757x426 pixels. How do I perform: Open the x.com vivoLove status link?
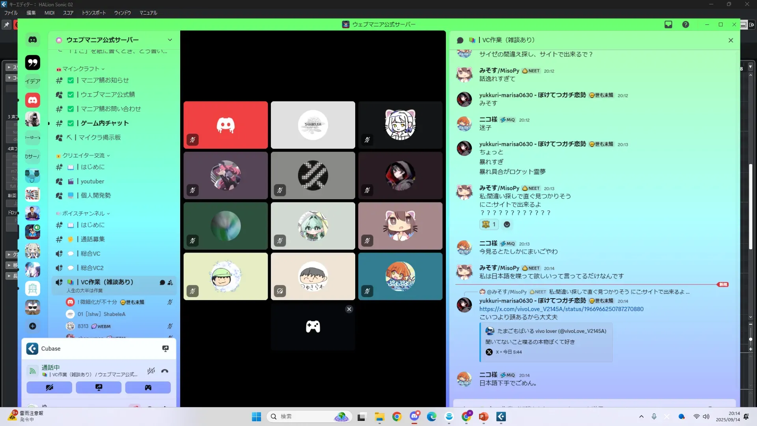[x=561, y=309]
